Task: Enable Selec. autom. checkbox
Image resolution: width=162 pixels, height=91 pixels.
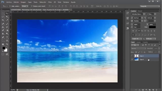Action: click(10, 6)
